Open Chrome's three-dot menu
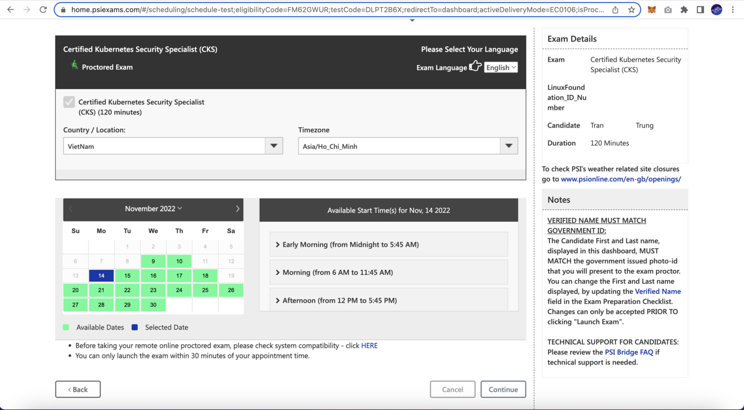This screenshot has height=410, width=744. click(733, 9)
